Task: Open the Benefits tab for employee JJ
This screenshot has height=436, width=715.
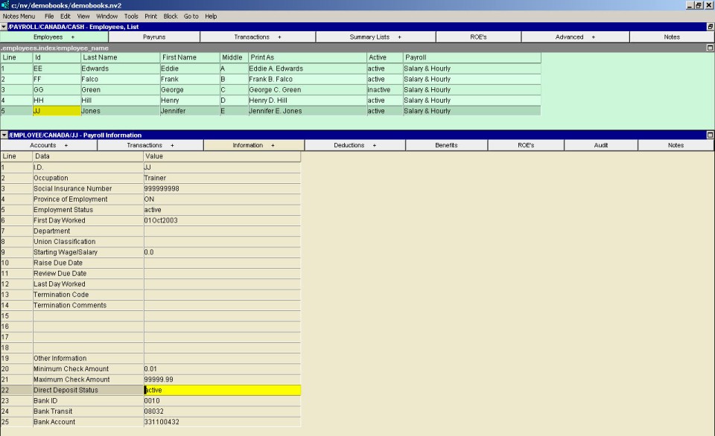Action: click(446, 146)
